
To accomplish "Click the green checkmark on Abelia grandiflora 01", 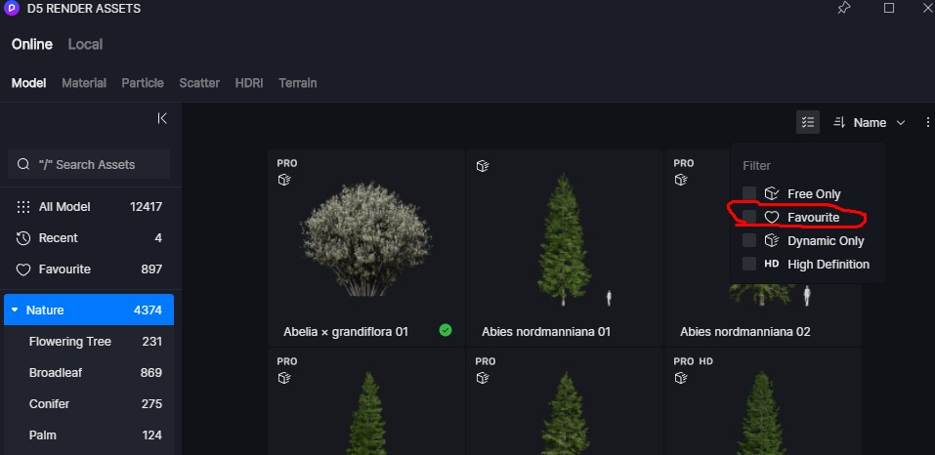I will click(445, 330).
